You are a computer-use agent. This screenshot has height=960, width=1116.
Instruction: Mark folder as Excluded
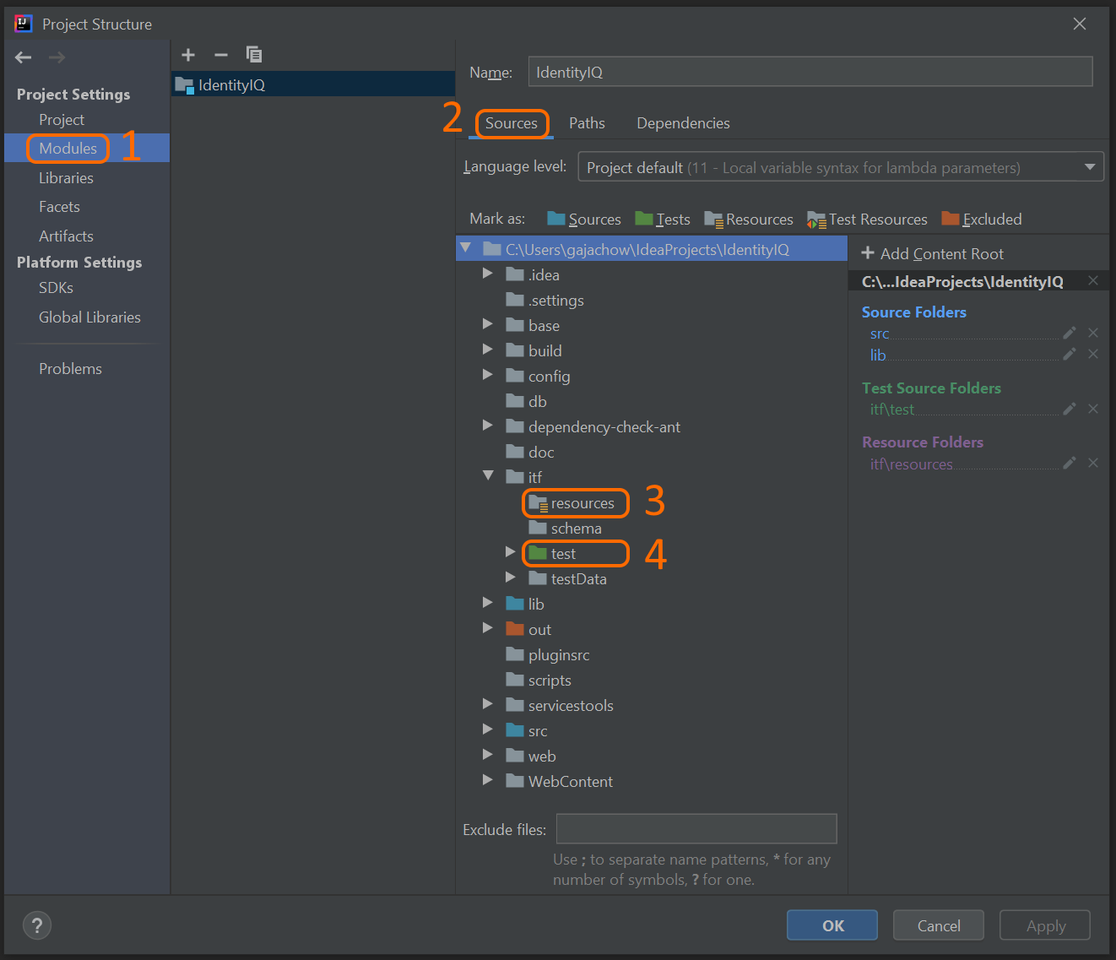(x=982, y=220)
